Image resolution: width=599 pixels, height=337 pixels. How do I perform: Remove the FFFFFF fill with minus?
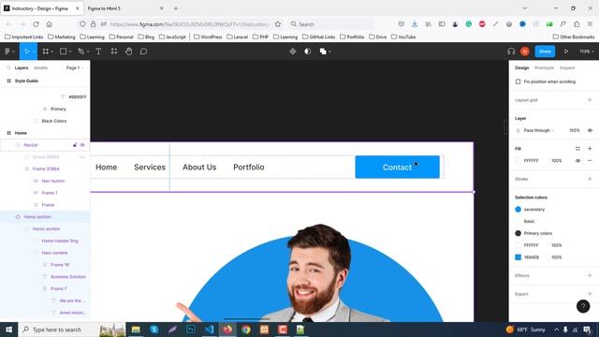click(x=590, y=161)
